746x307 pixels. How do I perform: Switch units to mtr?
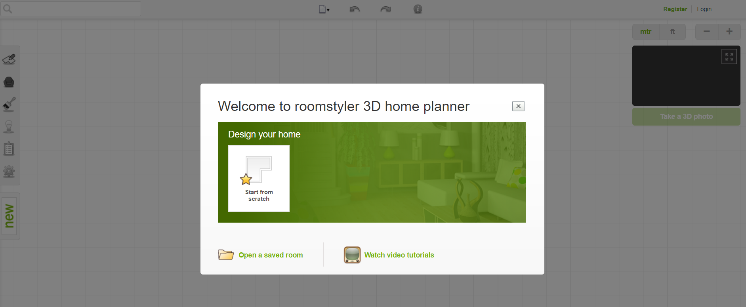pos(646,32)
